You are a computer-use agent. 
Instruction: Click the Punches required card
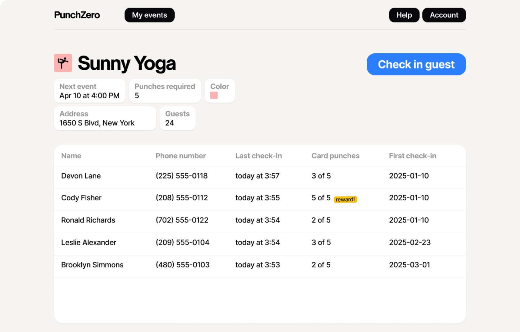pos(165,91)
